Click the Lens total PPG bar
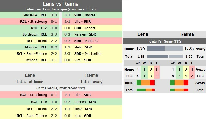 pyautogui.click(x=157, y=56)
